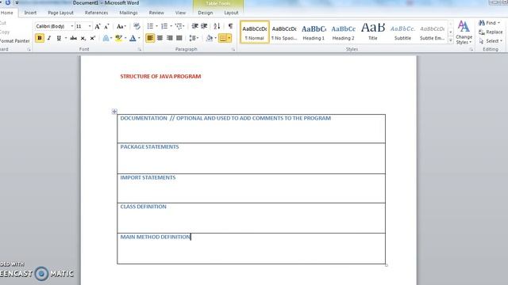This screenshot has width=508, height=285.
Task: Toggle Bold formatting
Action: coord(40,38)
